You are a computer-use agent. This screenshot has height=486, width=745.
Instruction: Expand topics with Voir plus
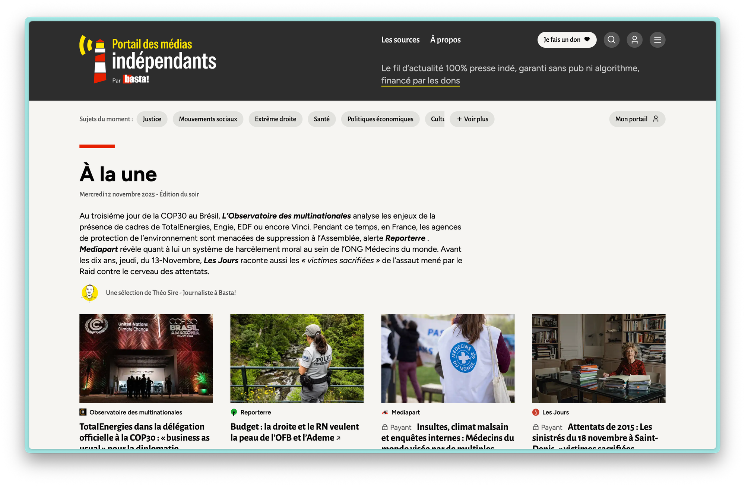coord(472,119)
